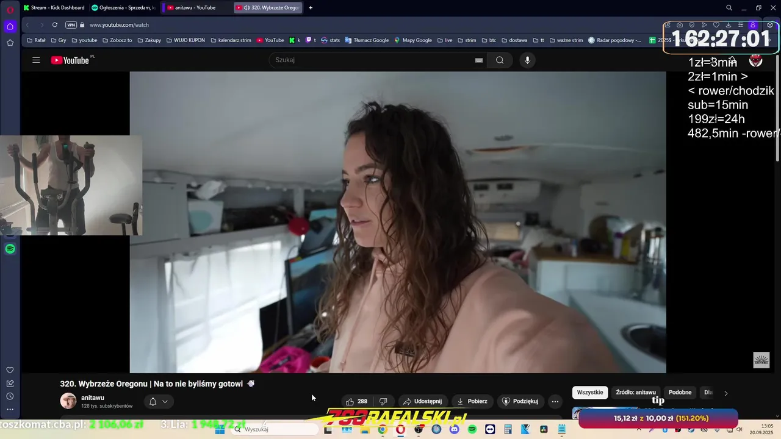Open Discord from the taskbar
Image resolution: width=781 pixels, height=439 pixels.
coord(454,429)
